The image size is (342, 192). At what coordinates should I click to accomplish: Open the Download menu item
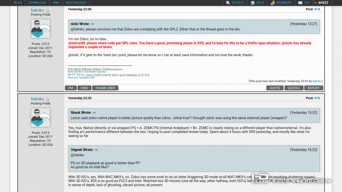coord(37,3)
